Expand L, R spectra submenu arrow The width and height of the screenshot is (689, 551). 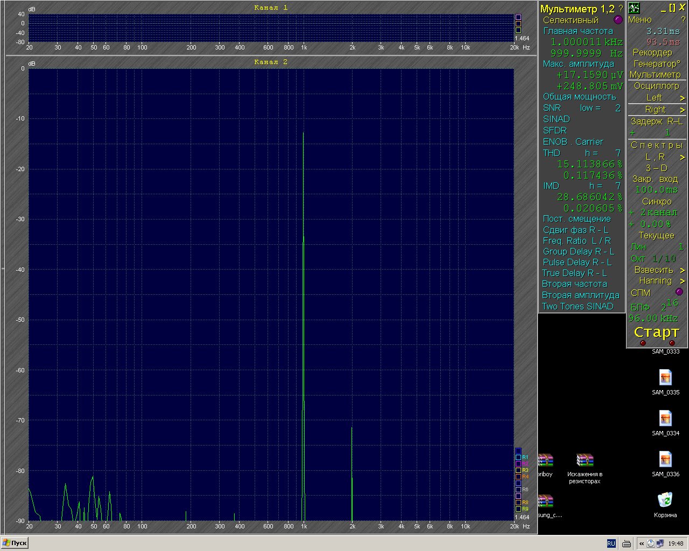pyautogui.click(x=683, y=157)
